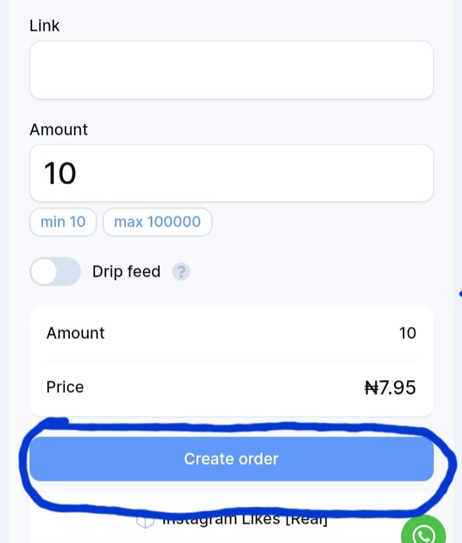Click the Link field label
Screen dimensions: 462x543
pos(44,26)
